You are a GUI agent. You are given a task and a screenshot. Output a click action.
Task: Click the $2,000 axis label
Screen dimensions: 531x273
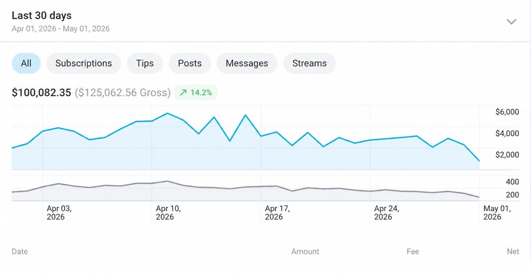pos(507,154)
